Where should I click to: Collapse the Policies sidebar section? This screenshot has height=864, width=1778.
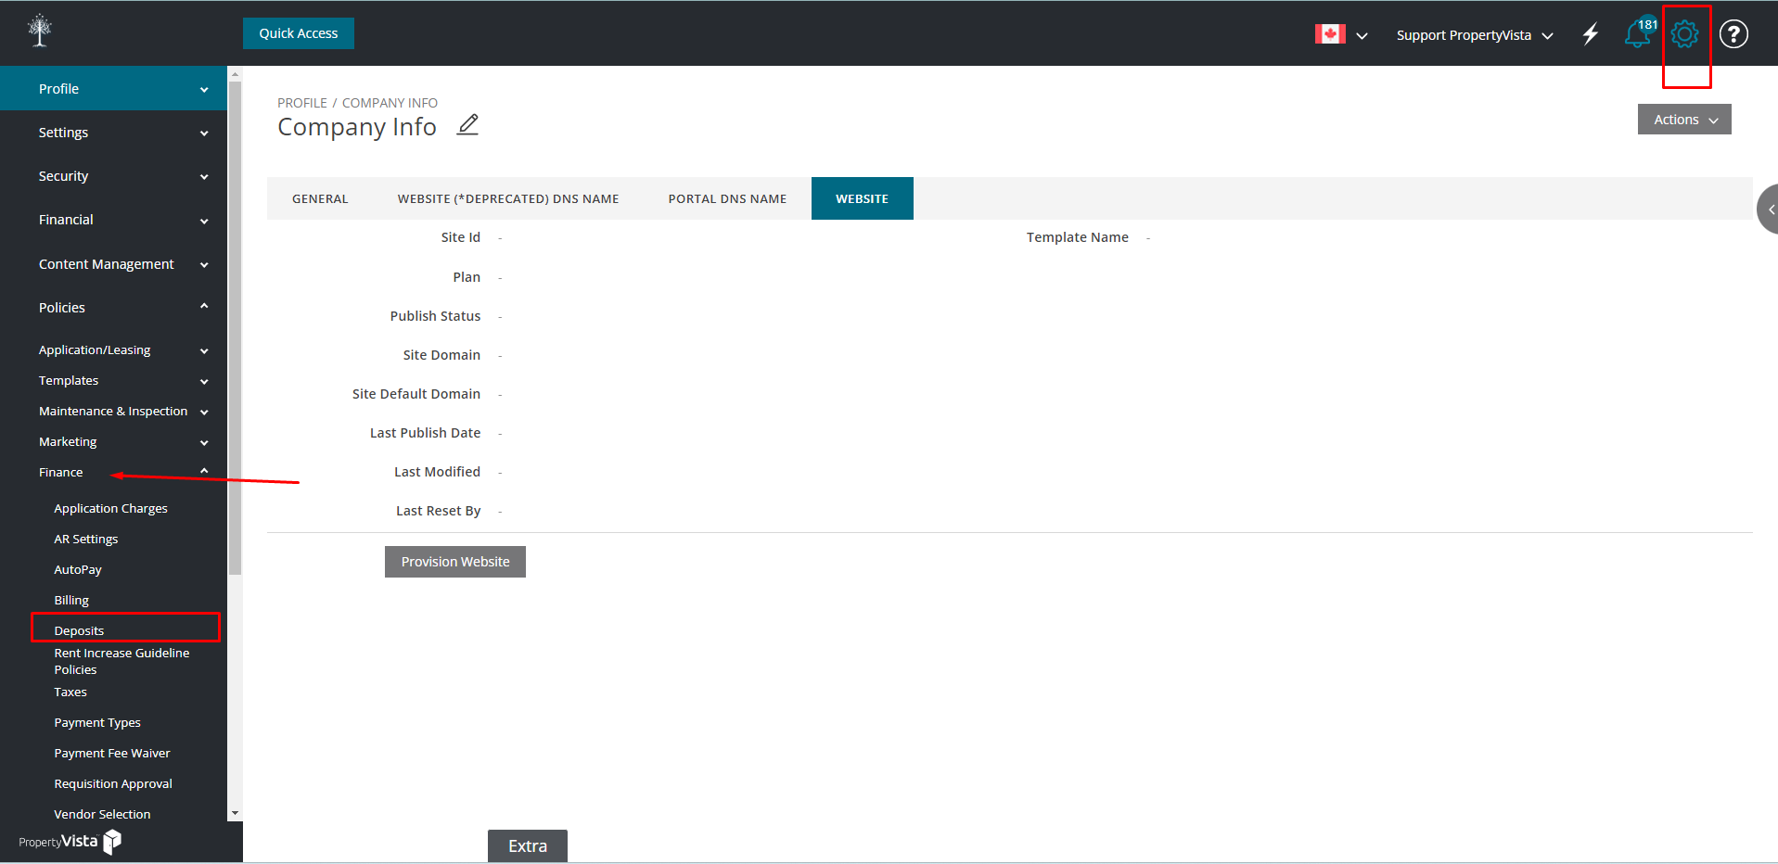pos(113,308)
